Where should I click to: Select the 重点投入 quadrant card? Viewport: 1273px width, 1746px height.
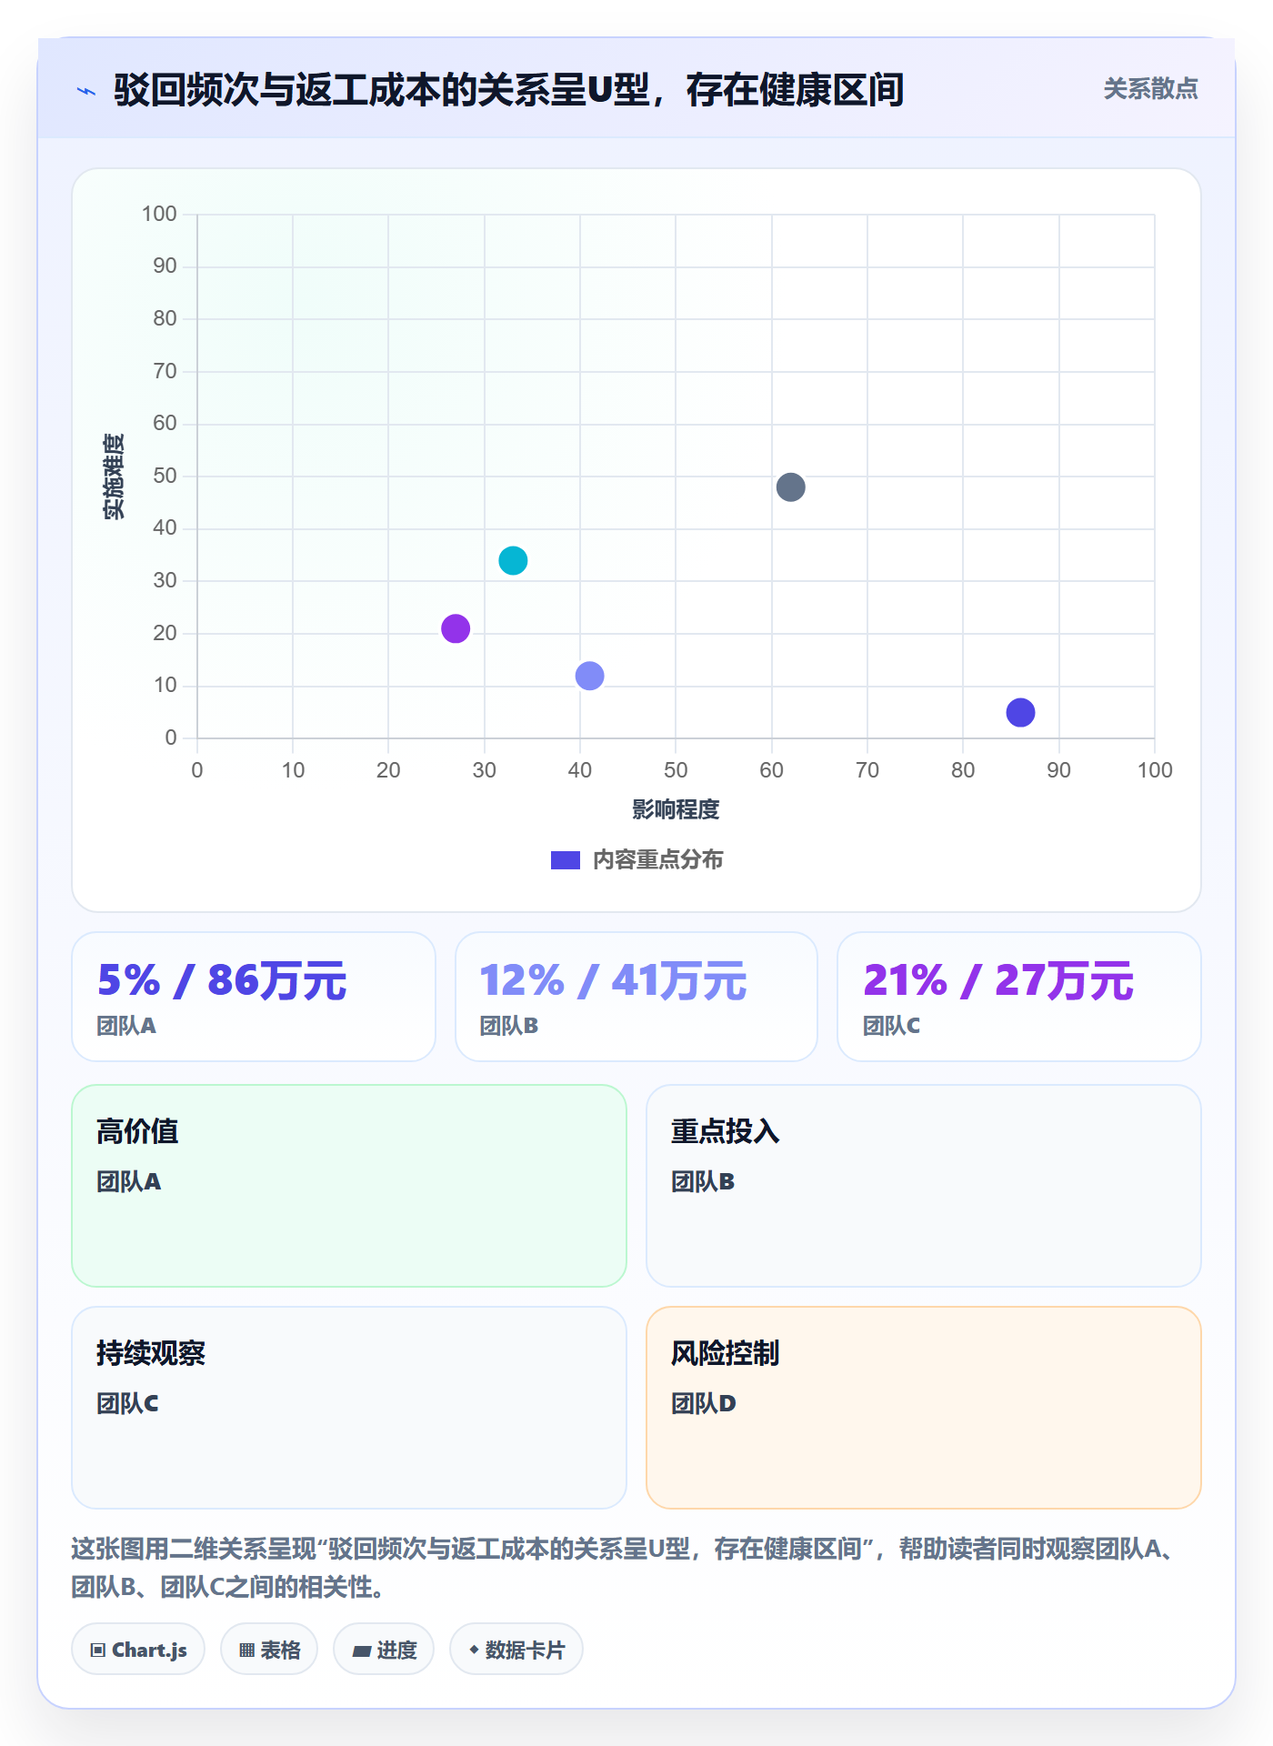pos(924,1186)
